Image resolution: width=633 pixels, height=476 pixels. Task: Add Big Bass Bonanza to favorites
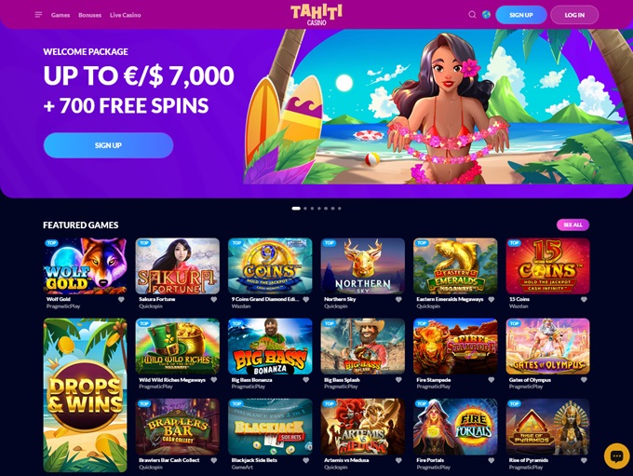[306, 380]
